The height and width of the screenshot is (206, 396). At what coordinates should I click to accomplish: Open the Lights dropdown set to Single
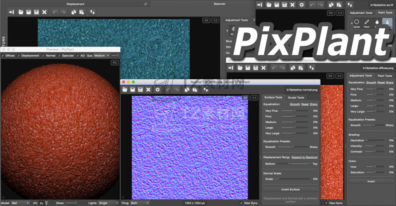[x=108, y=203]
